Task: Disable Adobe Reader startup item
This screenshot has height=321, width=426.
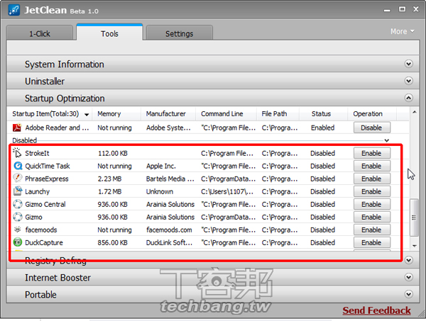Action: 371,128
